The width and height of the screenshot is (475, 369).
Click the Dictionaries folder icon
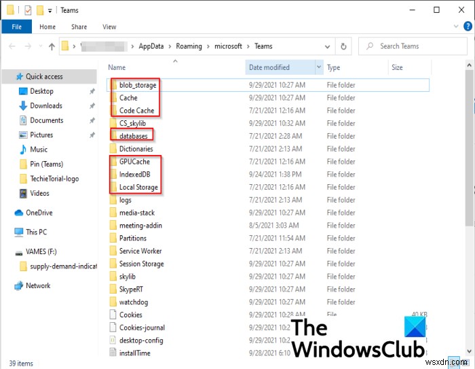(x=113, y=148)
